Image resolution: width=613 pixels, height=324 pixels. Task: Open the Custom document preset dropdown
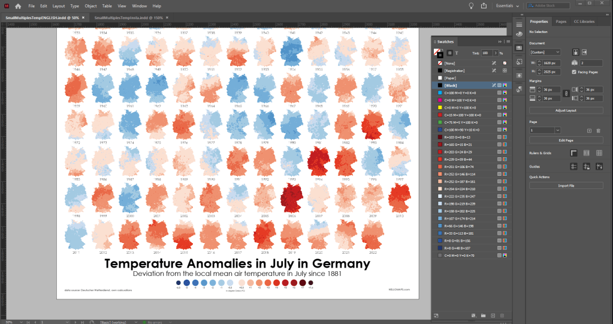pos(545,52)
